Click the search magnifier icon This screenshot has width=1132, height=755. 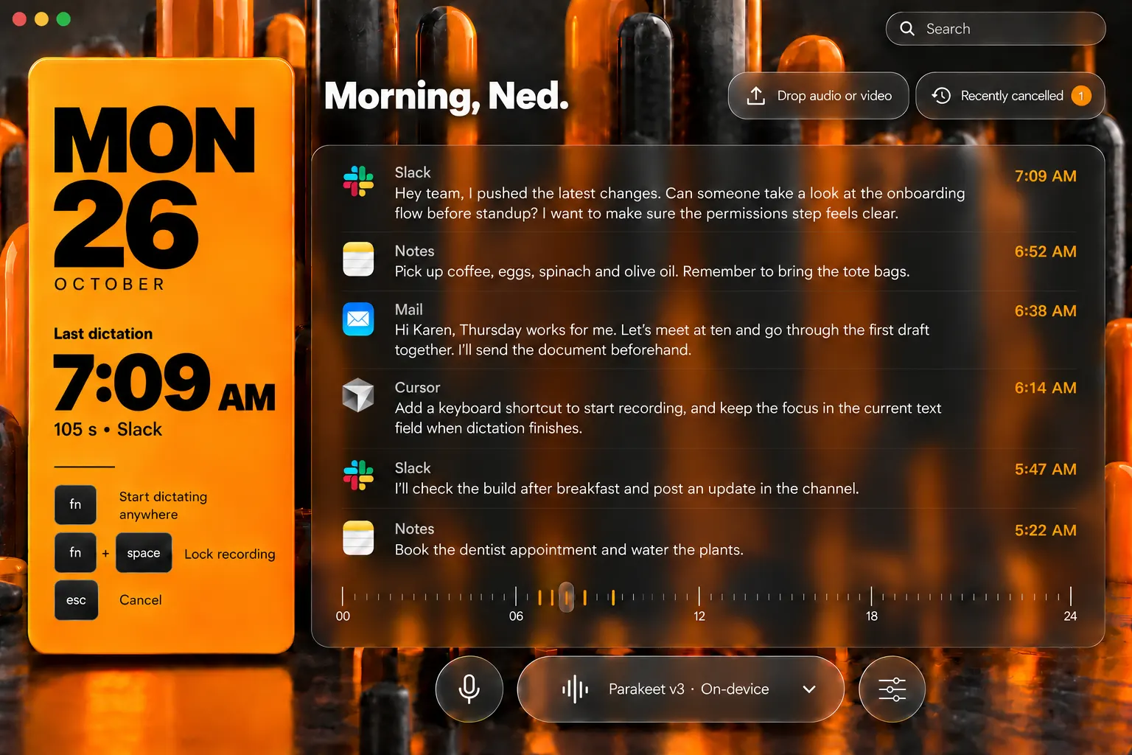(907, 29)
